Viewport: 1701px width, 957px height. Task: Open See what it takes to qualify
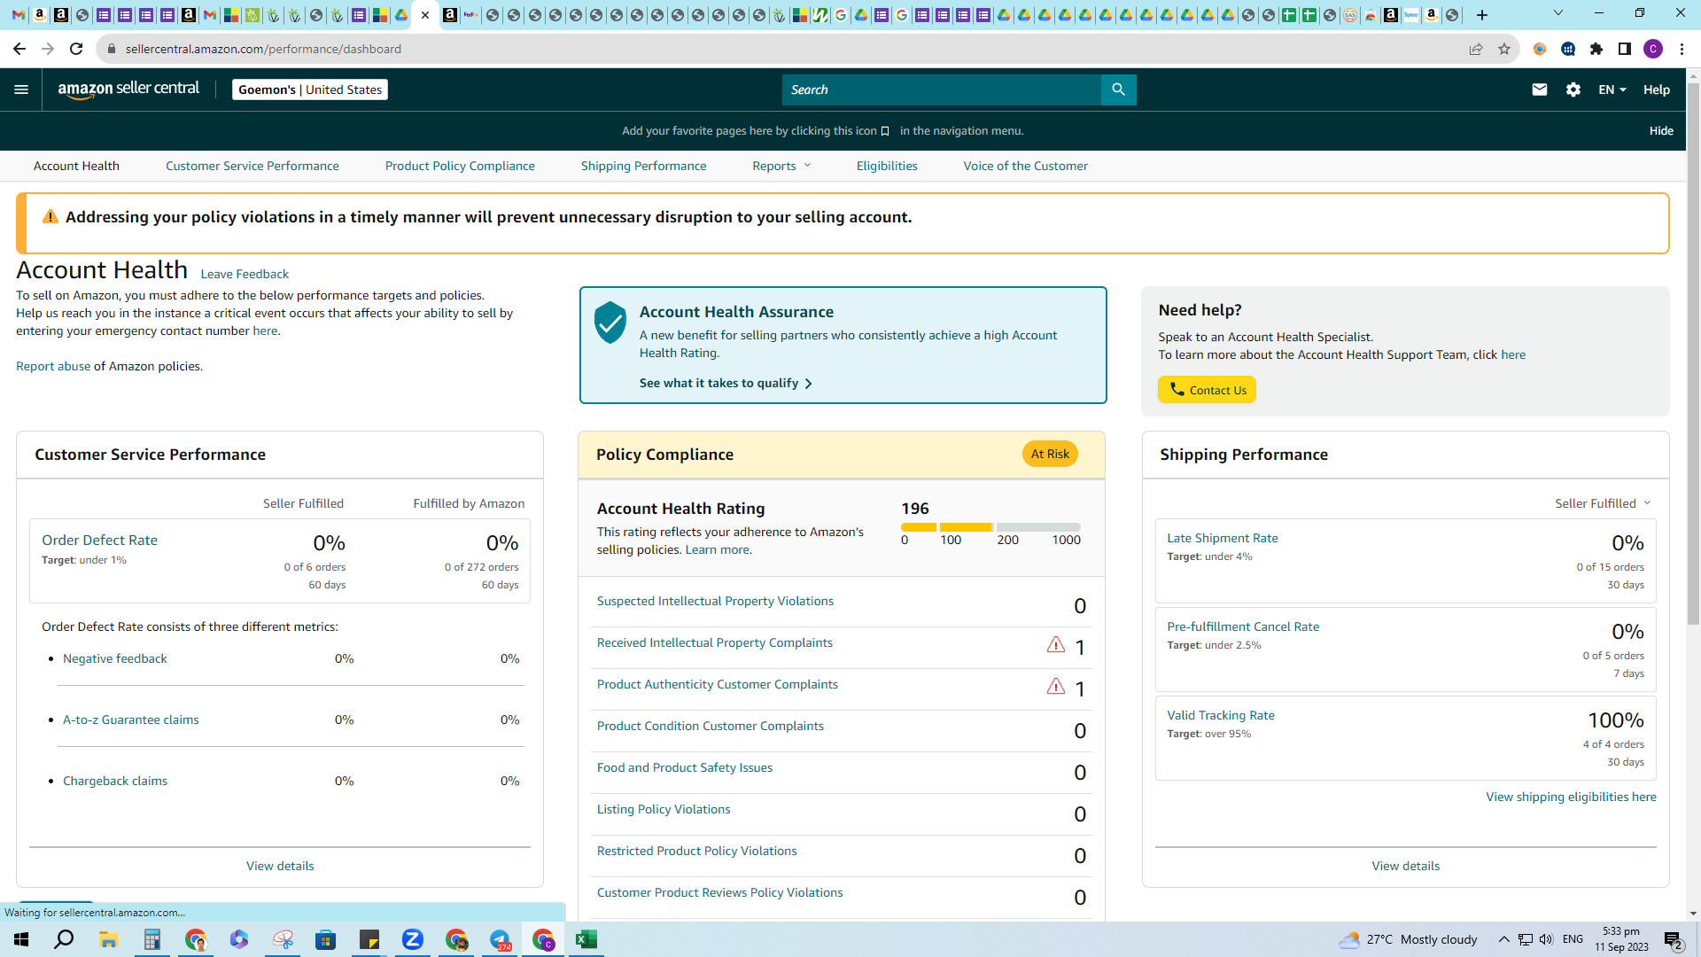click(x=726, y=383)
